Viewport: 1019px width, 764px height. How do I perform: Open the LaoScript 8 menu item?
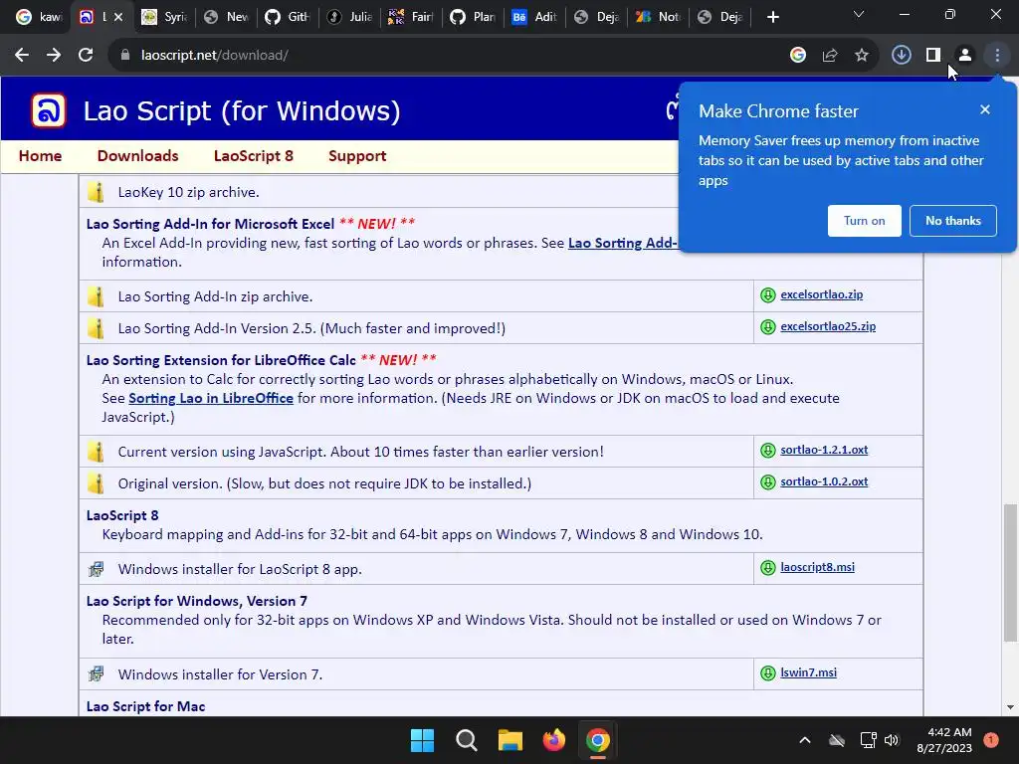click(254, 156)
